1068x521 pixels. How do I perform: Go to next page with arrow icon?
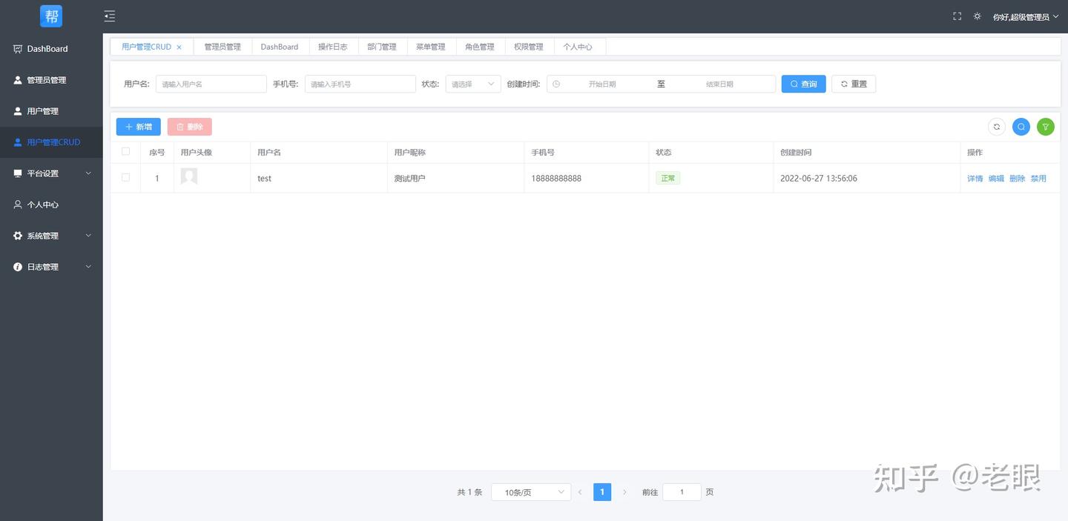[x=624, y=491]
